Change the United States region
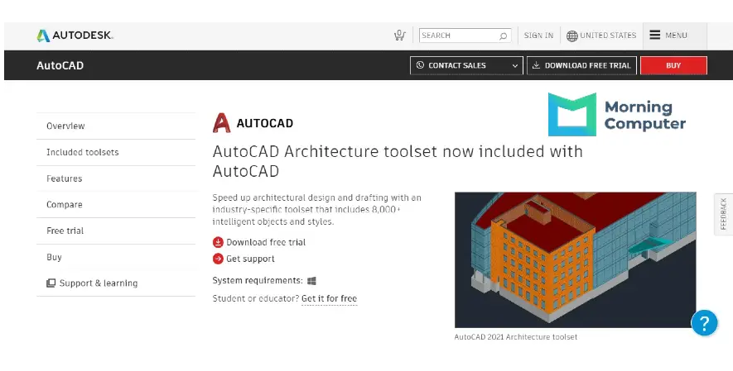733x371 pixels. coord(608,36)
